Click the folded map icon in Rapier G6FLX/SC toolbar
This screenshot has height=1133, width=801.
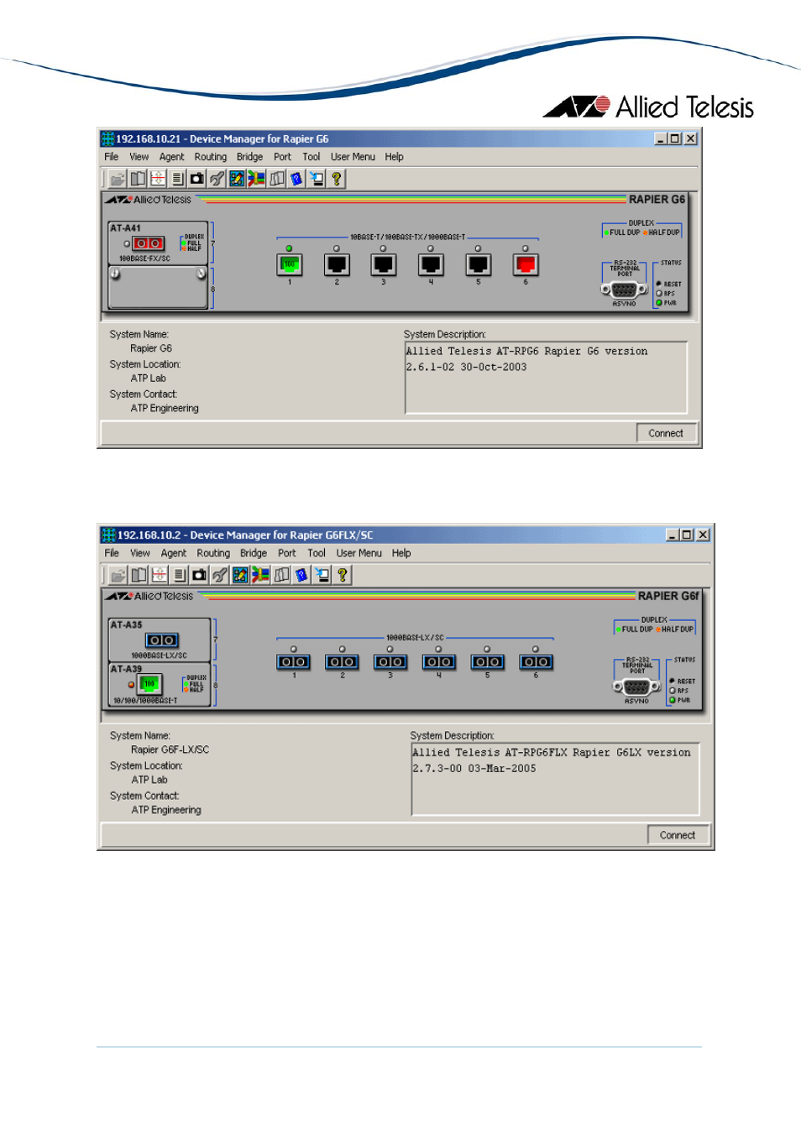(x=281, y=575)
